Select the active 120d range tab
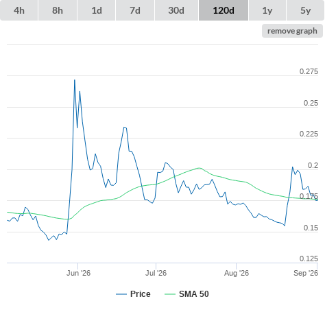 click(x=224, y=10)
